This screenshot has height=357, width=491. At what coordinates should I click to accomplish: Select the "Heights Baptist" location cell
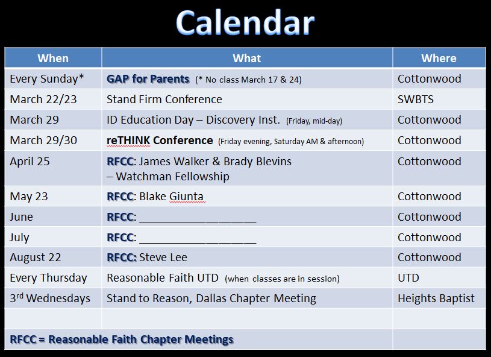[x=436, y=299]
